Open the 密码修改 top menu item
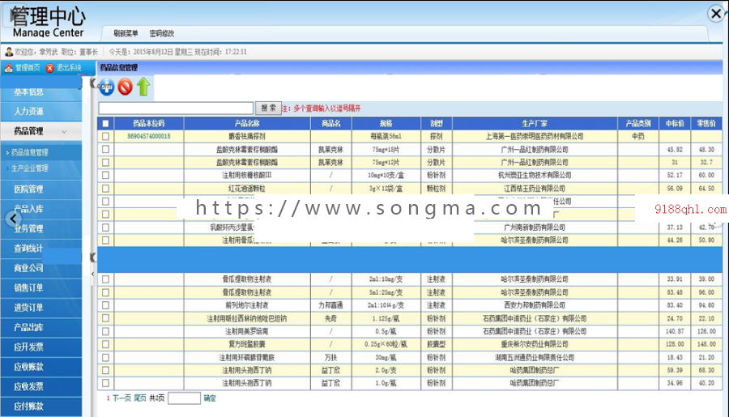Screen dimensions: 729x417 (x=162, y=33)
